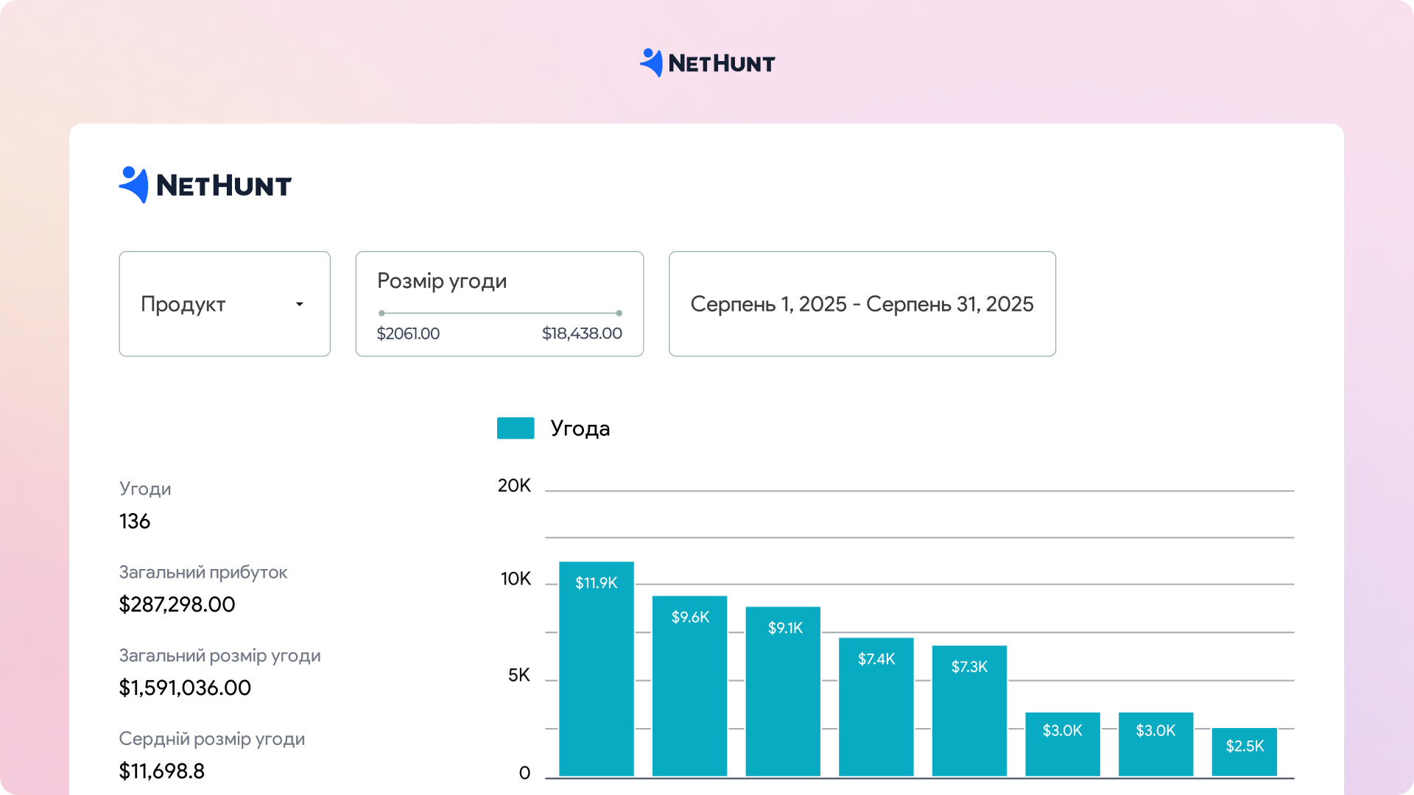Click the Продукт dropdown arrow
Screen dimensions: 1414x795
(300, 304)
